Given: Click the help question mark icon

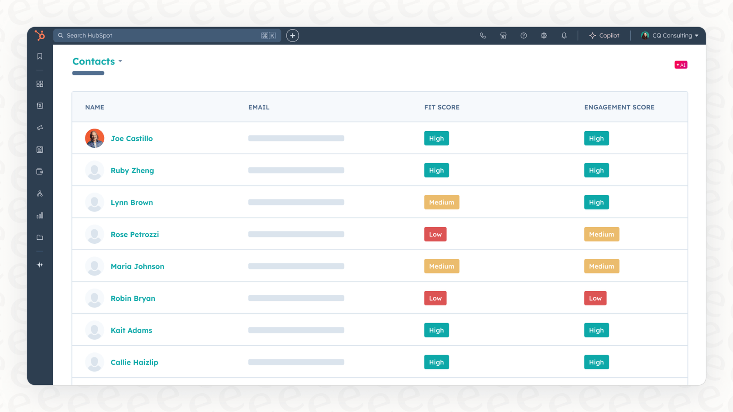Looking at the screenshot, I should 523,35.
